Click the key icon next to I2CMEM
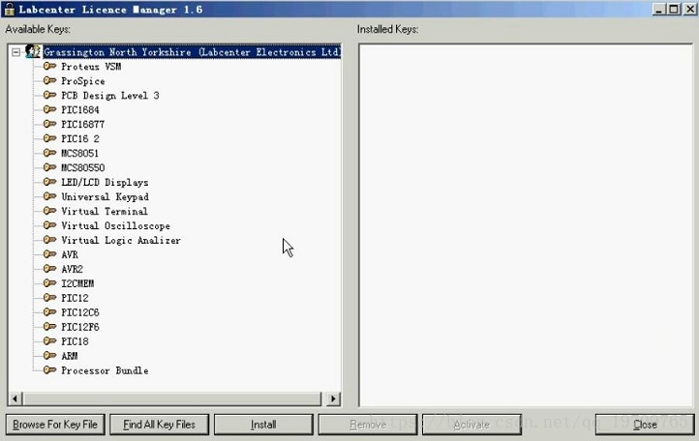The width and height of the screenshot is (699, 441). (50, 283)
